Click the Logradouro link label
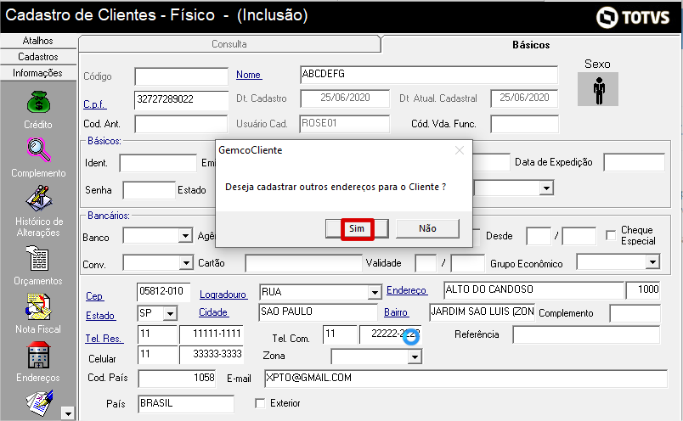This screenshot has height=421, width=683. (x=223, y=295)
